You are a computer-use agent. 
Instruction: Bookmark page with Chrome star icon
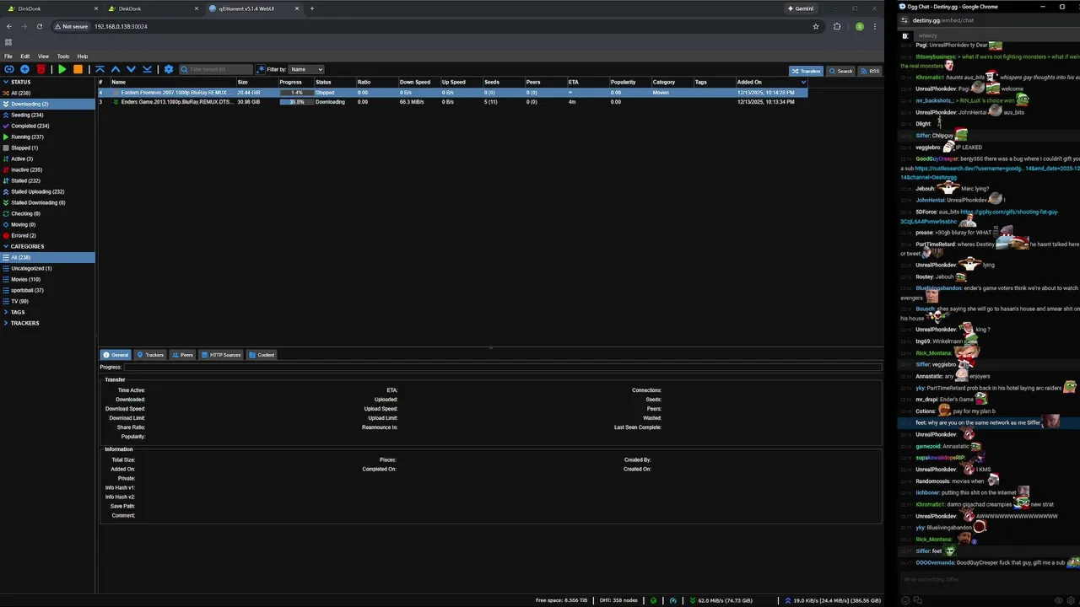point(816,26)
